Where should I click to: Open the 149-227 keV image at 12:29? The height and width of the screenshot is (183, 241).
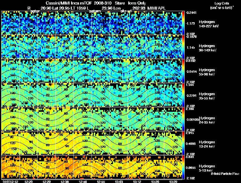[47, 23]
